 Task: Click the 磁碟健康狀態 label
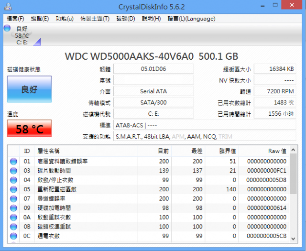coord(24,69)
